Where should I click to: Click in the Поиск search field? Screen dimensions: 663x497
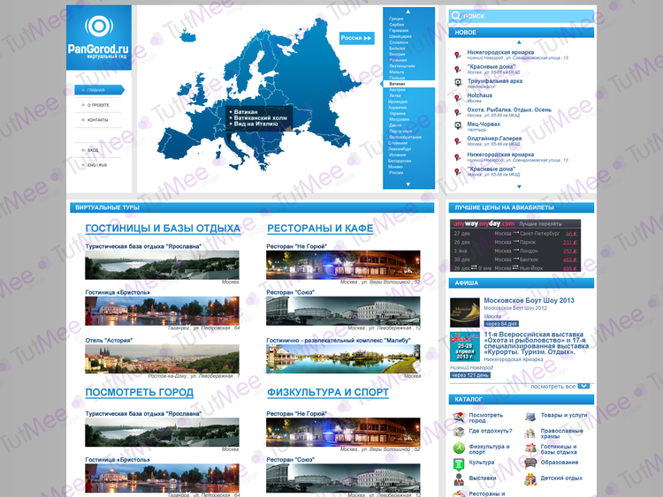coord(526,16)
